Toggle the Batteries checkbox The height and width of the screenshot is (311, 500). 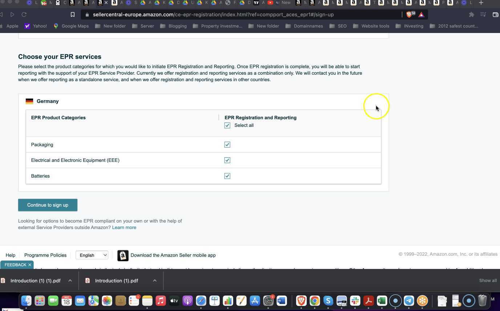point(227,176)
